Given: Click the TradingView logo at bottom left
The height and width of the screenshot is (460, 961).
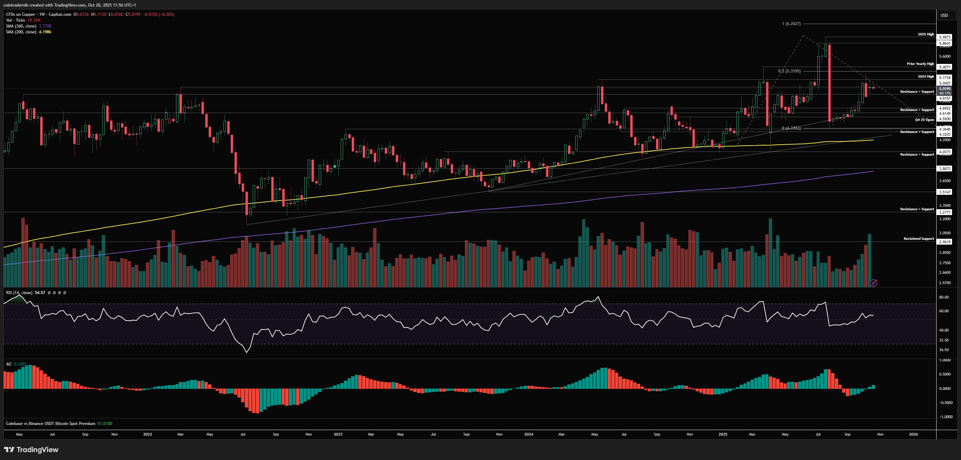Looking at the screenshot, I should [31, 450].
